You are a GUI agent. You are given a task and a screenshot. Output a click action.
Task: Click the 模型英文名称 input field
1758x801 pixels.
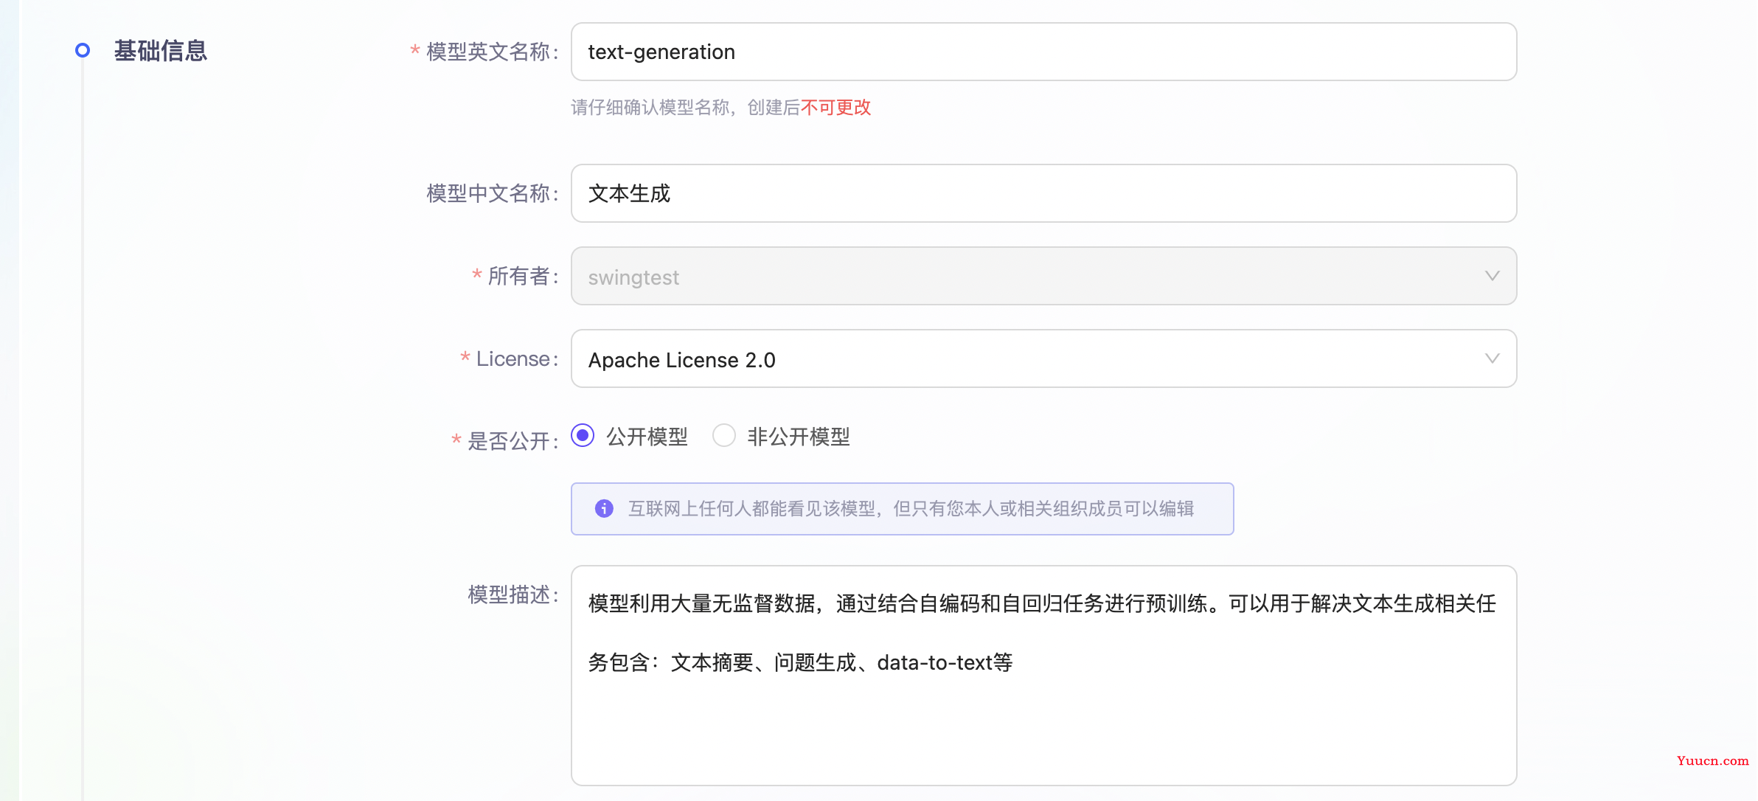(x=1044, y=52)
